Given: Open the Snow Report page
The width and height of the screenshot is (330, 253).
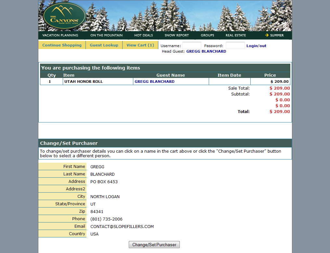Looking at the screenshot, I should click(177, 35).
